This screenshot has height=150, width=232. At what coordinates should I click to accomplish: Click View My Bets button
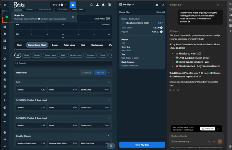pyautogui.click(x=142, y=145)
